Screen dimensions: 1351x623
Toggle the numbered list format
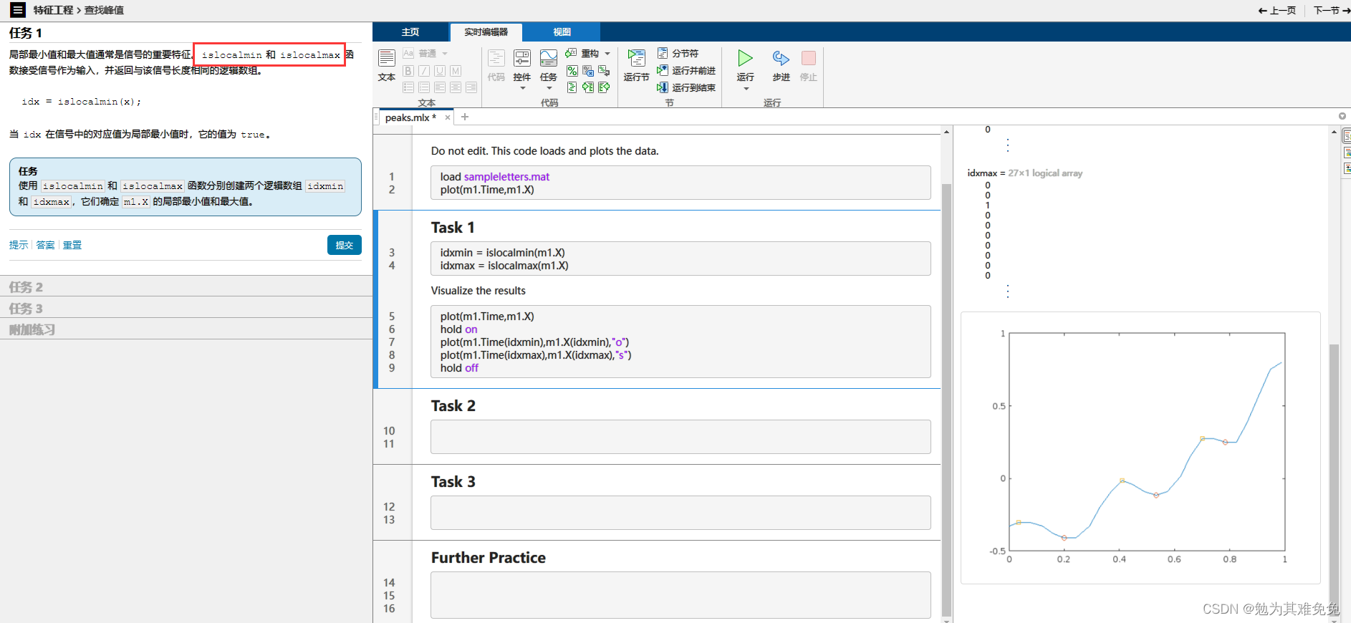(424, 87)
